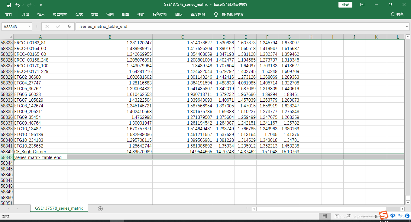Click cell ERCC-00163_81
The height and width of the screenshot is (222, 411).
click(40, 43)
